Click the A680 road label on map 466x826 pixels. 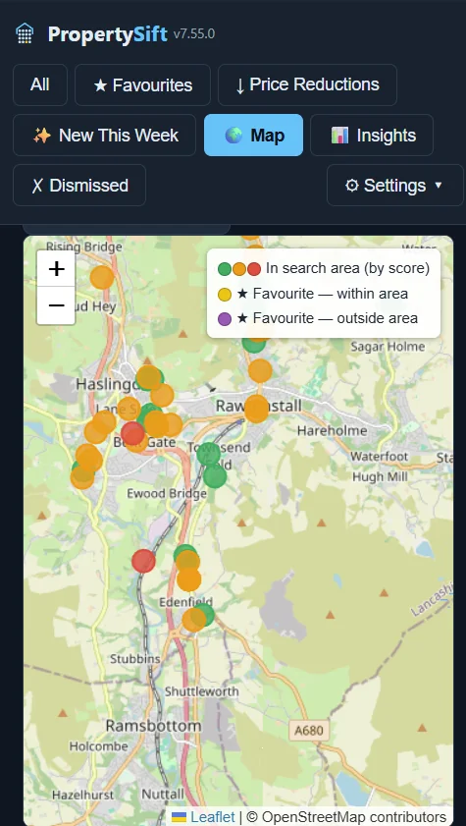pyautogui.click(x=309, y=730)
